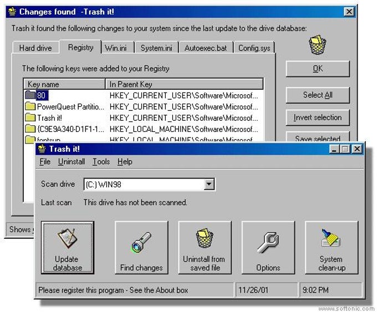Click the 9:02 PM time in status bar

click(x=315, y=290)
